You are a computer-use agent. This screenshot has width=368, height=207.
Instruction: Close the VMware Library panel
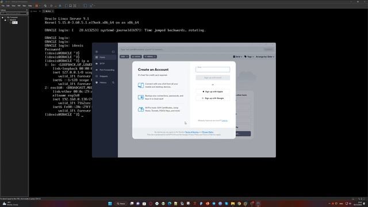[x=27, y=10]
